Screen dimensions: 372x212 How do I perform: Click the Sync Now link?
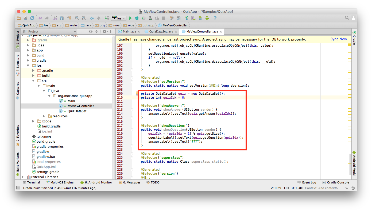click(339, 39)
